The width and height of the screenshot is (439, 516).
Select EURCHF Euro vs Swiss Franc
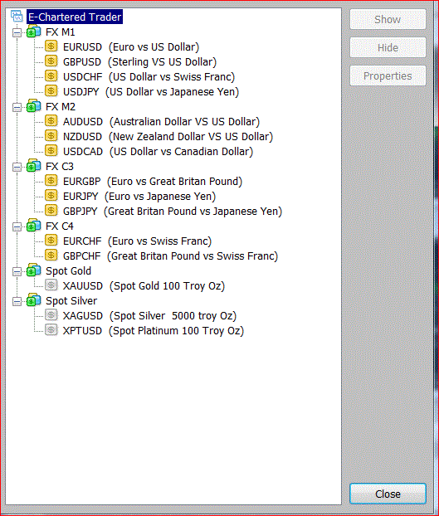137,241
